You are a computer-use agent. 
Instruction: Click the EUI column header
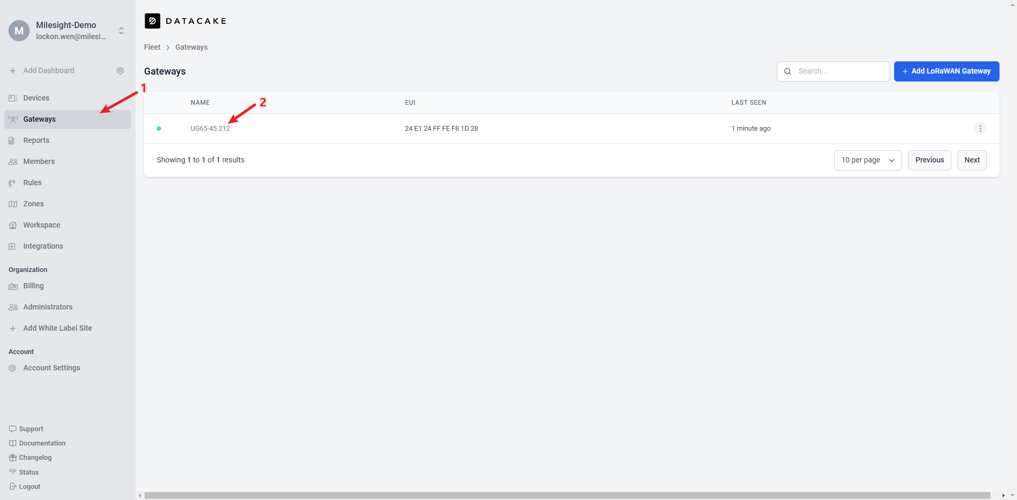point(410,103)
